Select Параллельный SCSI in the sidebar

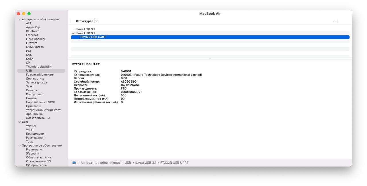tap(40, 102)
